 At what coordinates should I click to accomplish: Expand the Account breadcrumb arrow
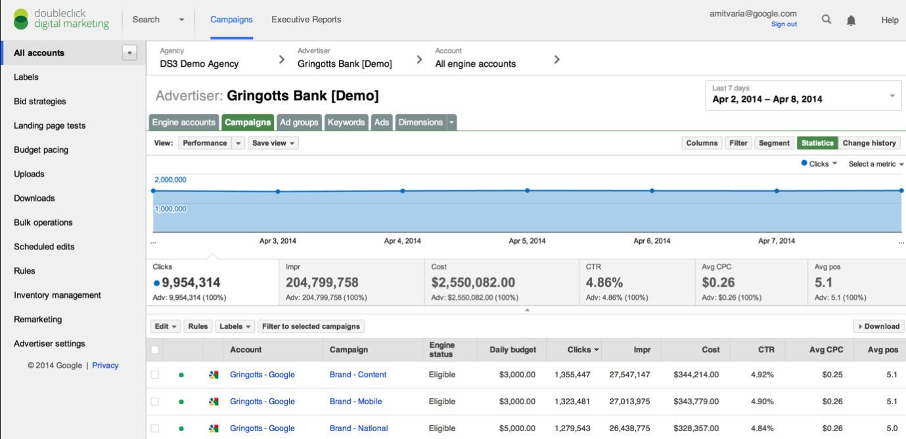coord(556,59)
